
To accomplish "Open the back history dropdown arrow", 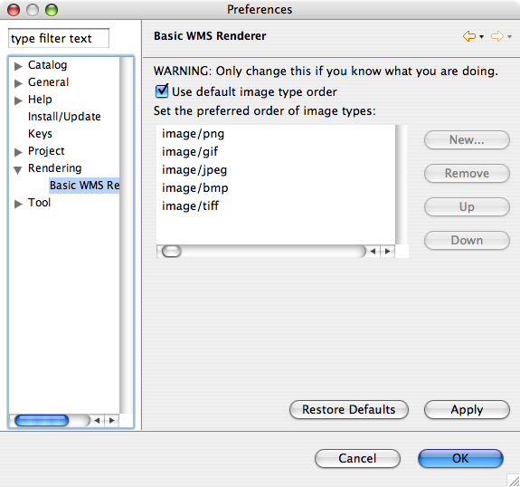I will click(481, 37).
